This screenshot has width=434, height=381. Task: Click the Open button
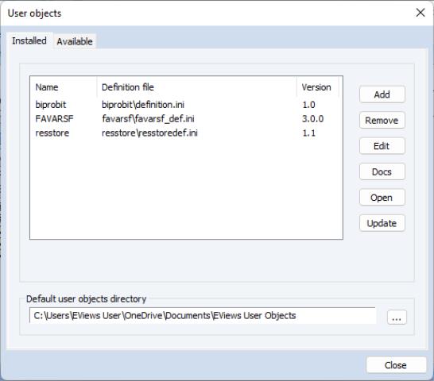tap(382, 198)
